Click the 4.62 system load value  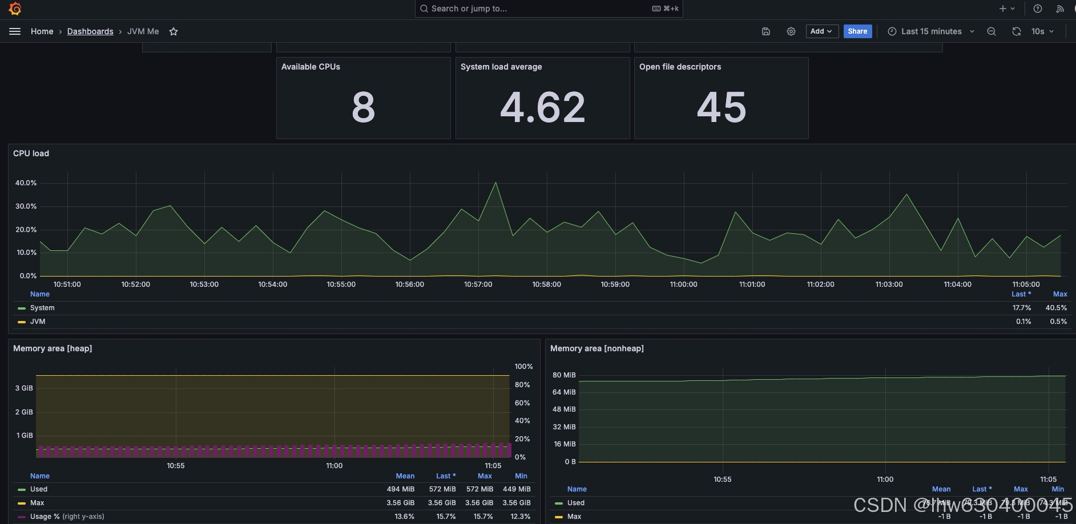click(543, 107)
